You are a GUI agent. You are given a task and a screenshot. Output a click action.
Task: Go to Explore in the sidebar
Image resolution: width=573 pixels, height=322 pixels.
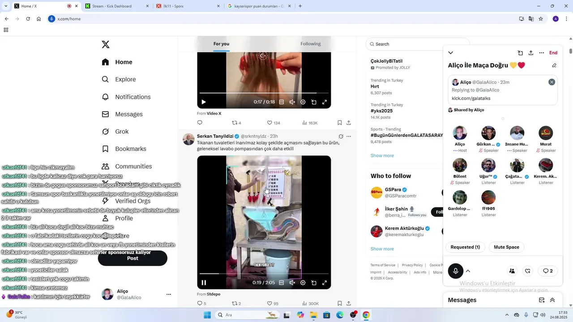click(x=119, y=79)
